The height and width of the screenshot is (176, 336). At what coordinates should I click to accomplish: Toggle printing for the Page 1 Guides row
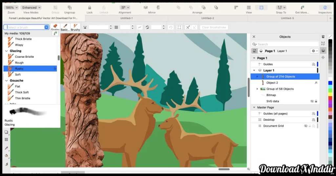click(313, 64)
